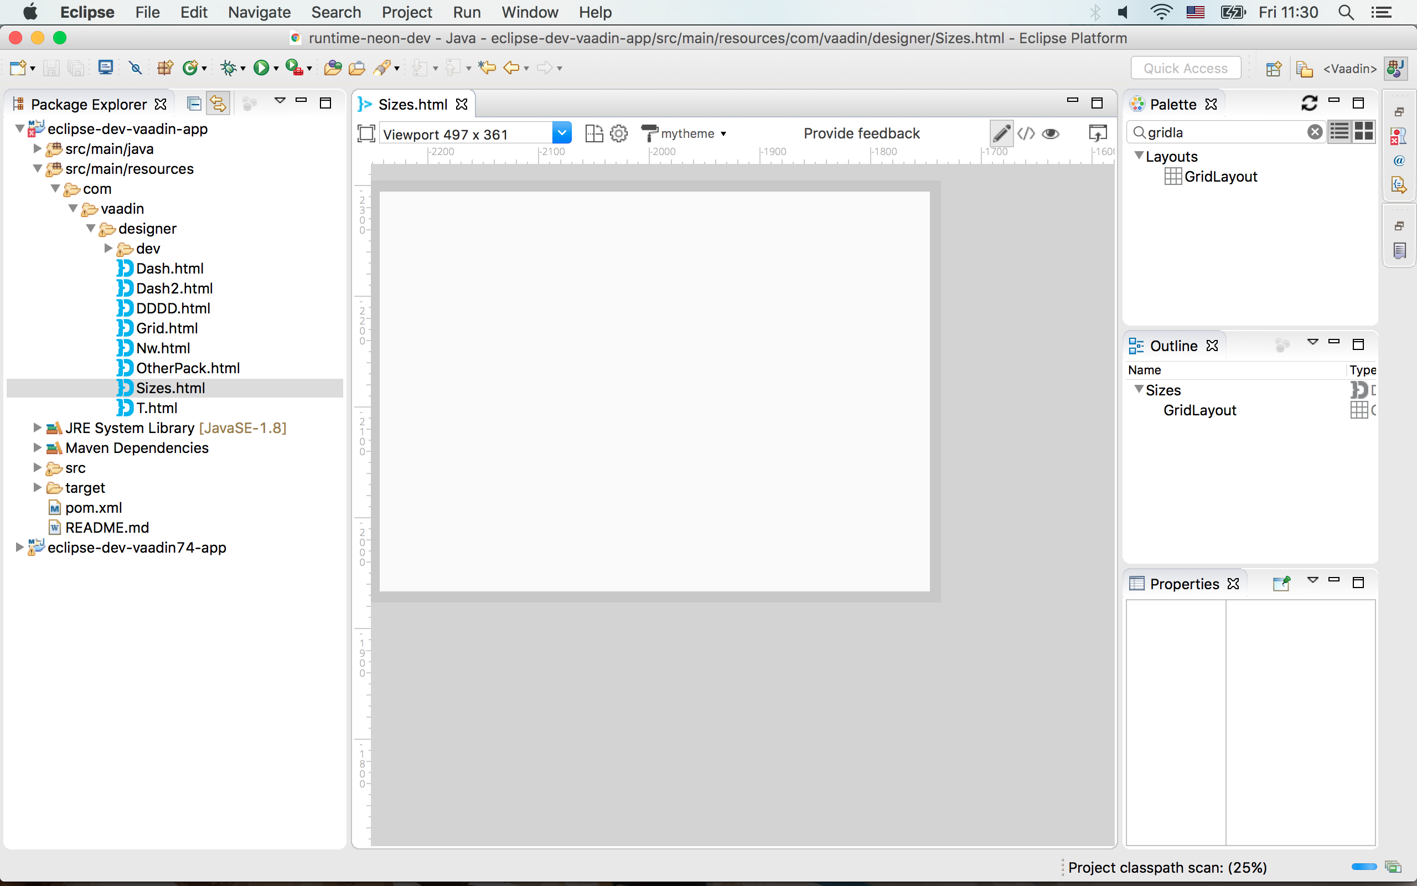
Task: Clear the gridla search text in Palette
Action: point(1315,132)
